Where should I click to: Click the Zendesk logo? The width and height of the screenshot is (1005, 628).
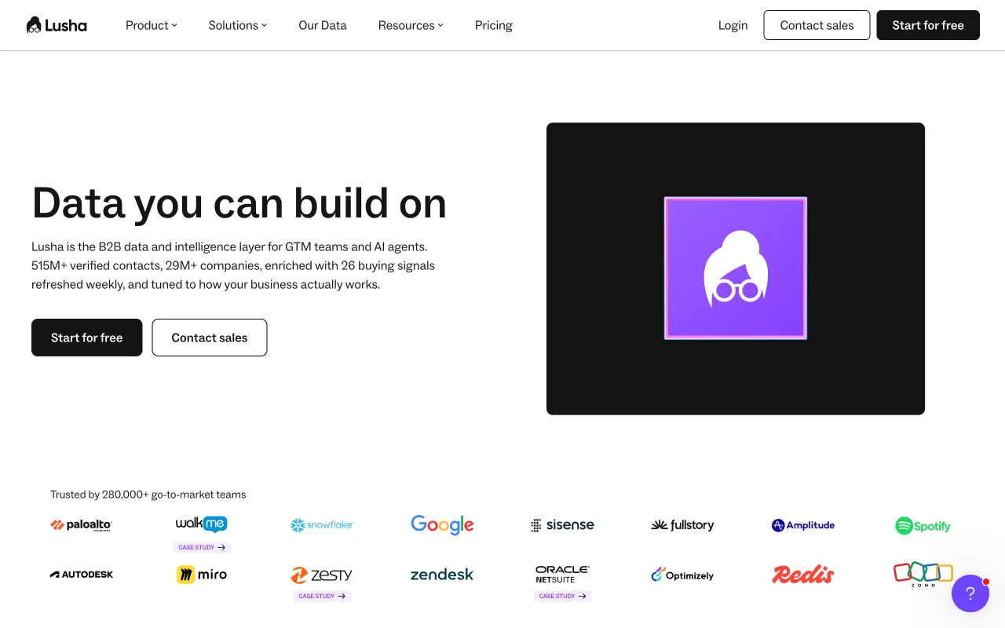point(442,575)
